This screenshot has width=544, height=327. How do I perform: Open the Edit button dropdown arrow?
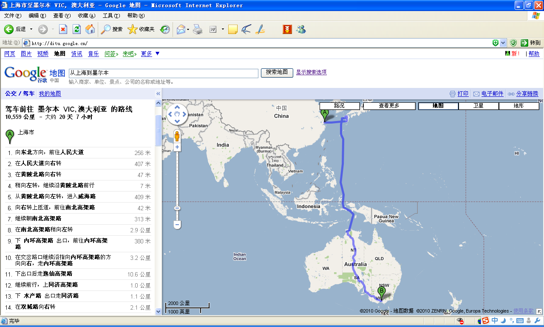[x=223, y=29]
